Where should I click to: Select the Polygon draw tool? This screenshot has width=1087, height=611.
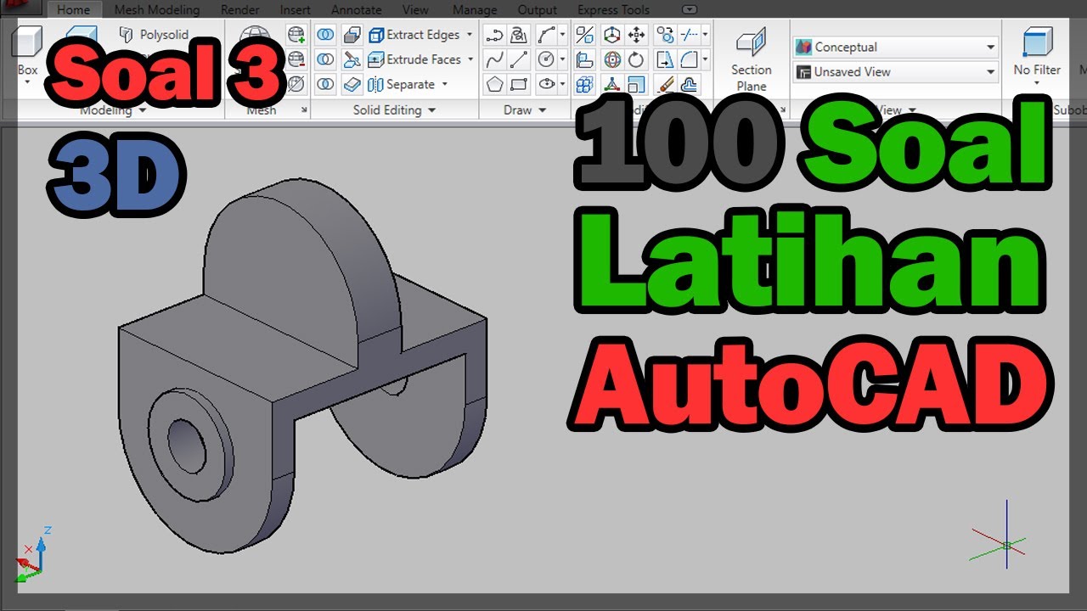coord(494,84)
